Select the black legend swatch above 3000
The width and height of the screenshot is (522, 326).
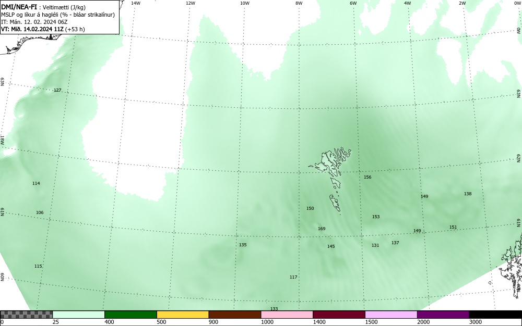[x=495, y=315]
